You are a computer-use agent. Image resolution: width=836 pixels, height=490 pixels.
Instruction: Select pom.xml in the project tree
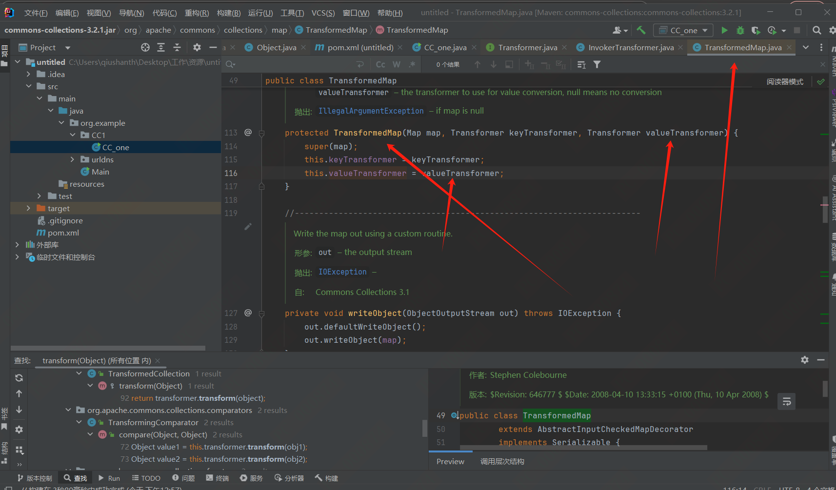[x=63, y=233]
